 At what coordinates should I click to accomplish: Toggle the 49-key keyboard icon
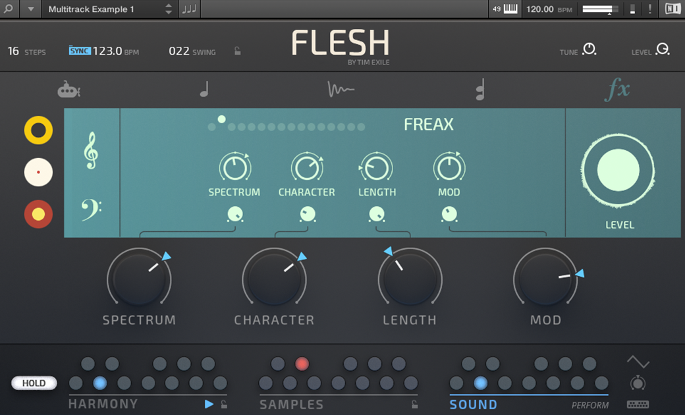pos(505,9)
